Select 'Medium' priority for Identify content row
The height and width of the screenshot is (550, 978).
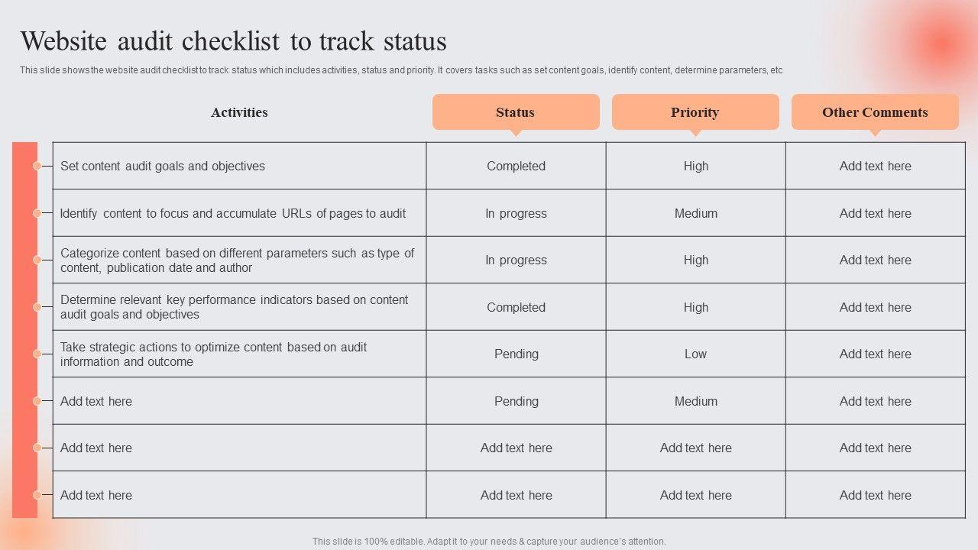695,213
